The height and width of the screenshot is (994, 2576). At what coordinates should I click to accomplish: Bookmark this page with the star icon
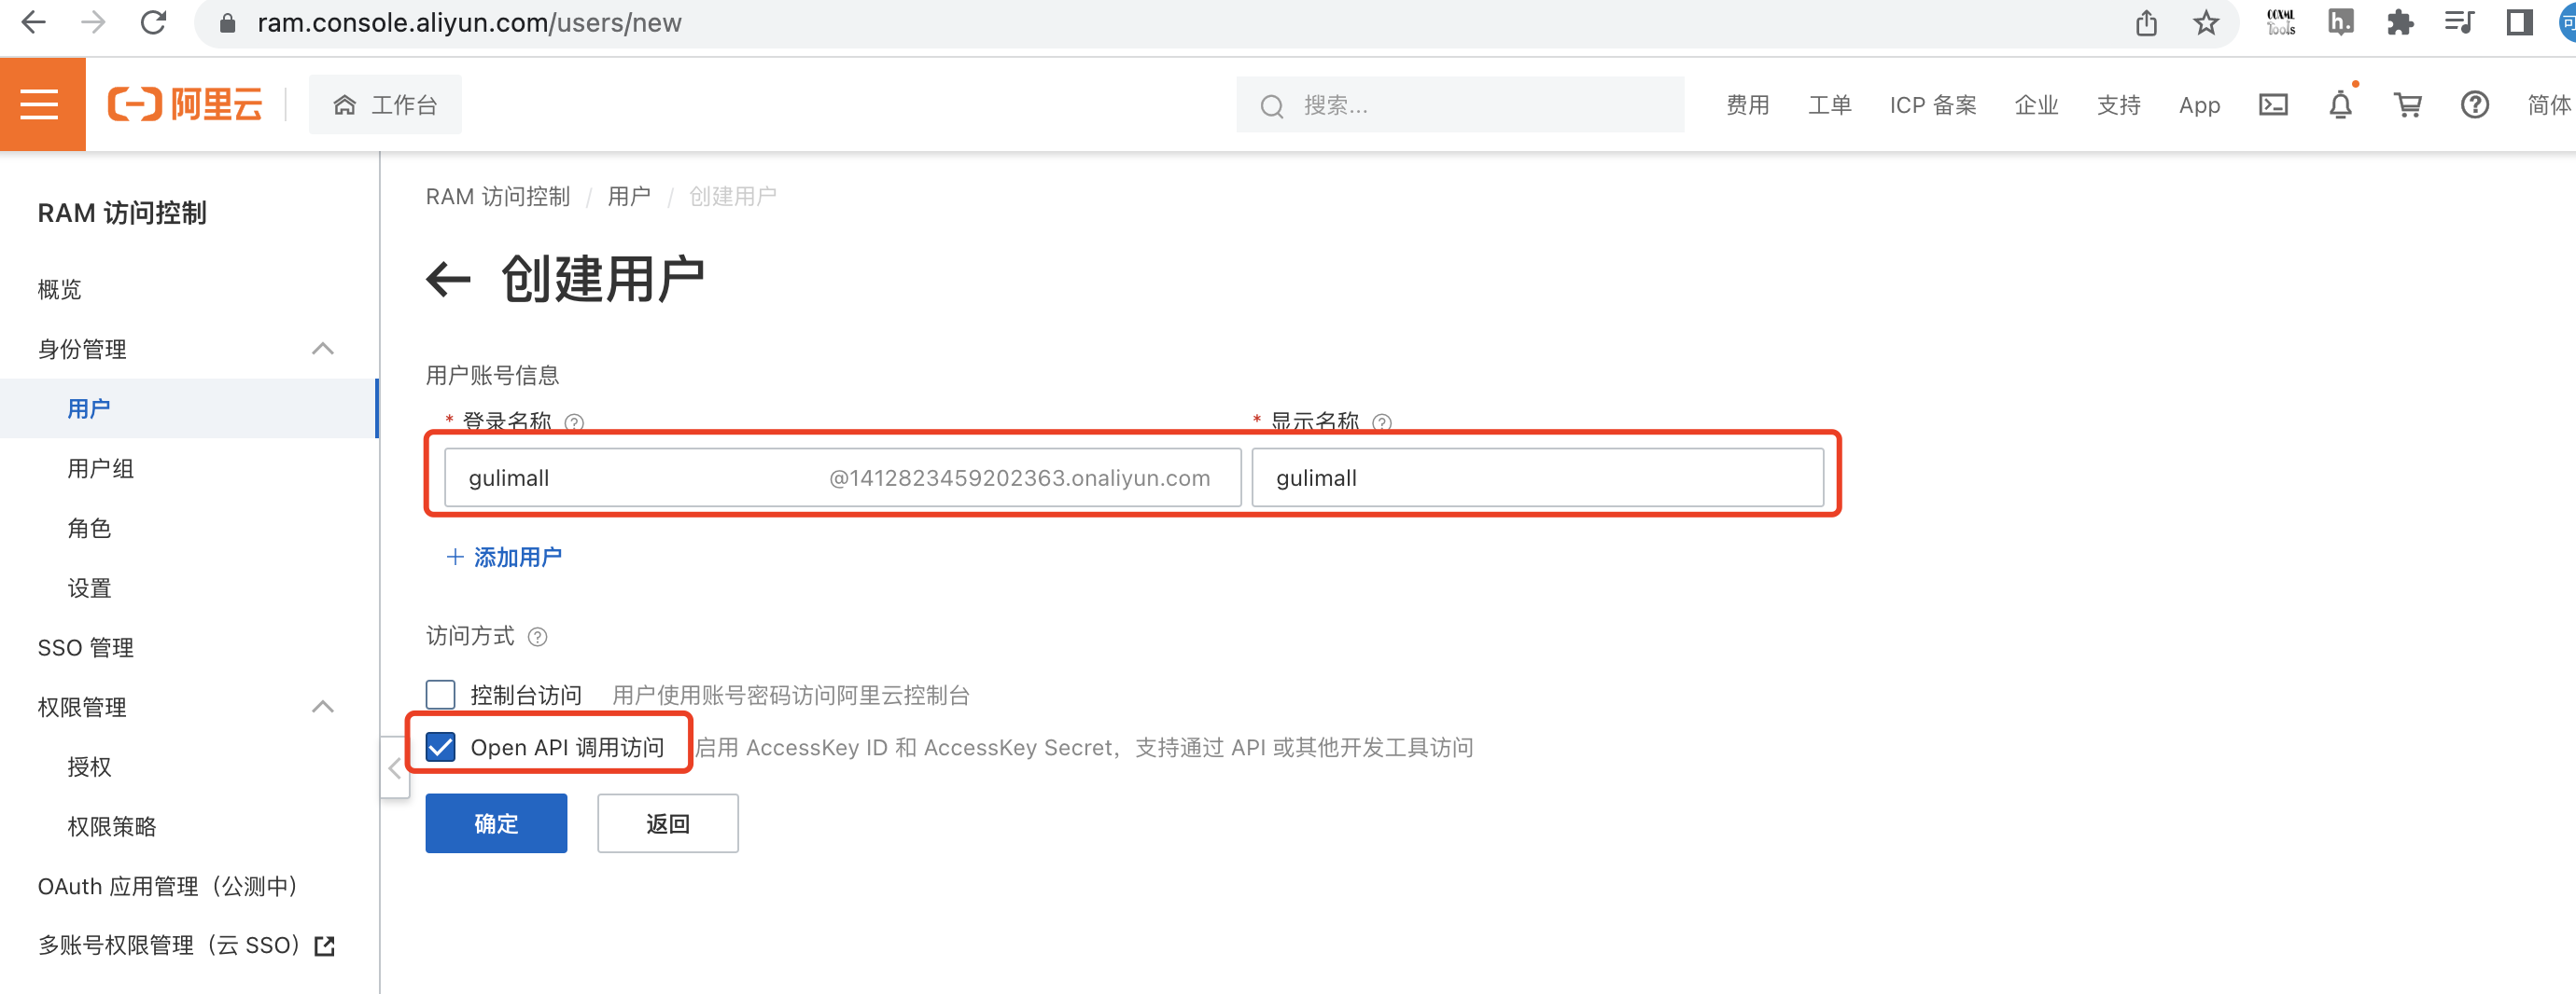2206,22
